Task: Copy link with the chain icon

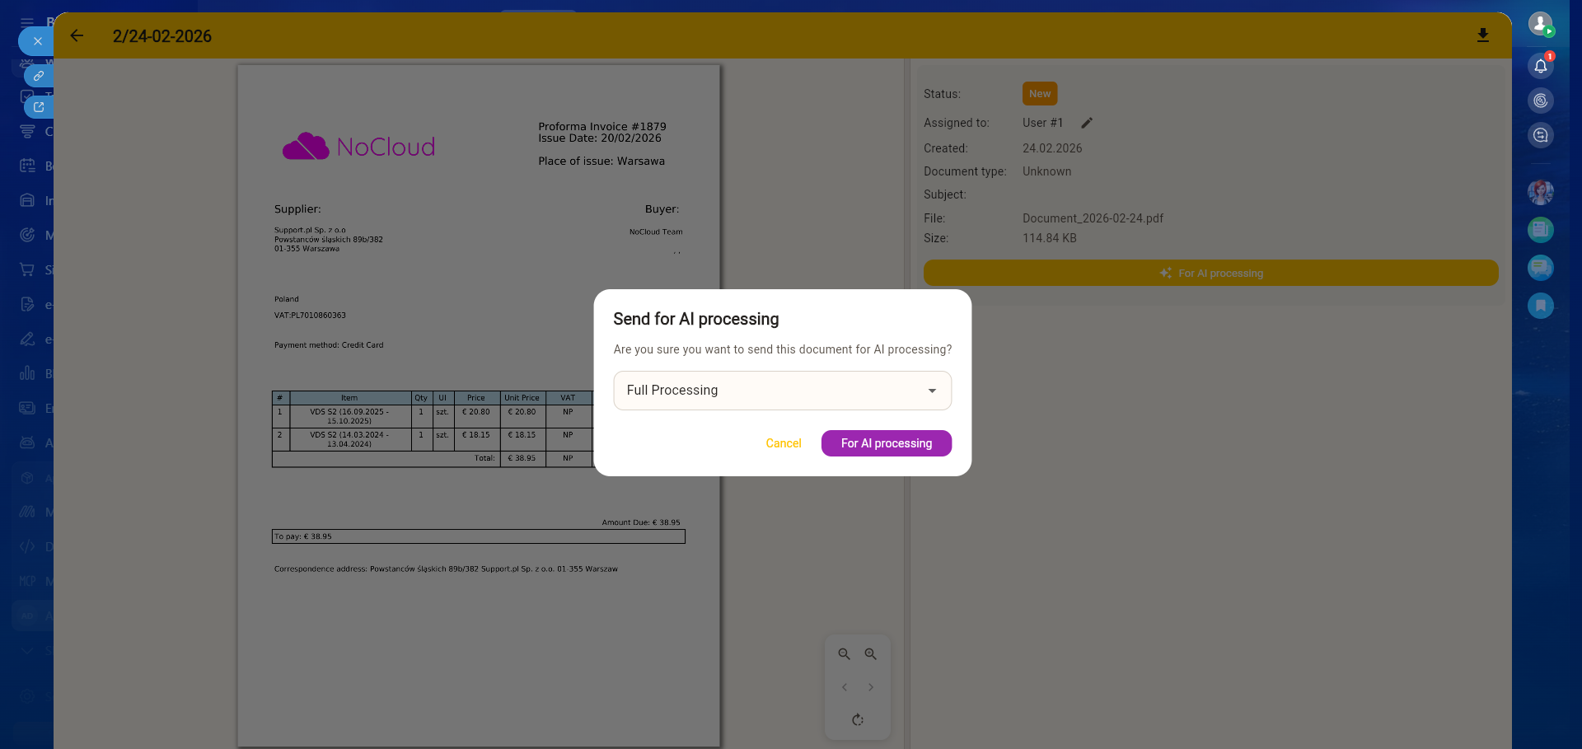Action: point(39,76)
